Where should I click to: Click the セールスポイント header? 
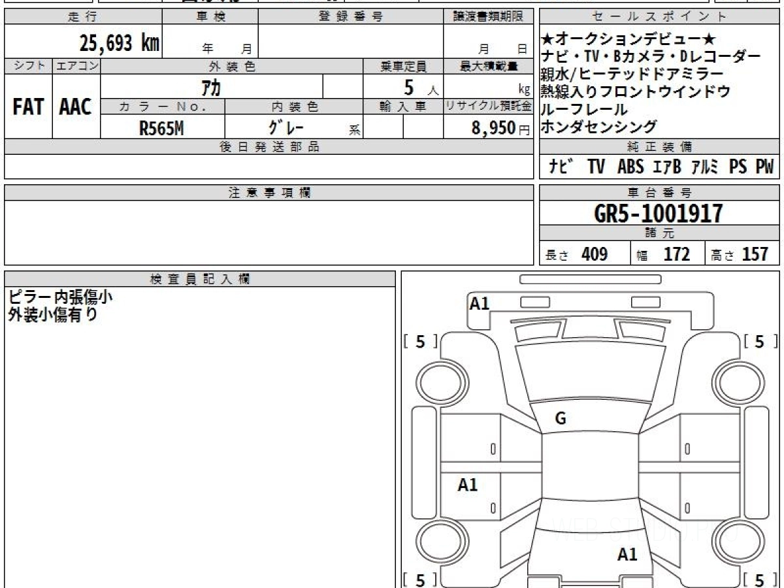point(660,17)
